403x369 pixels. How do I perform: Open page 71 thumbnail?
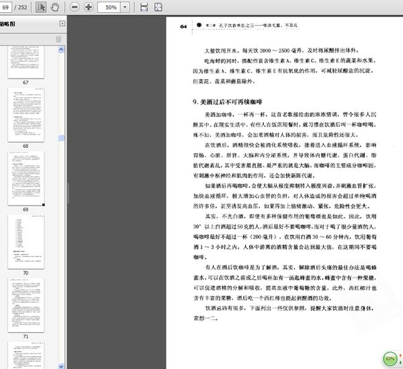[x=26, y=305]
